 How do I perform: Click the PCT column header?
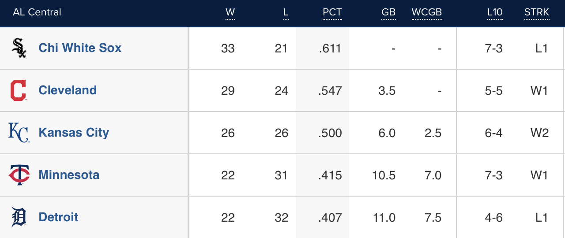coord(332,12)
